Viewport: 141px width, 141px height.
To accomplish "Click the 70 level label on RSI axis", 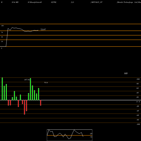I will 2,32.
